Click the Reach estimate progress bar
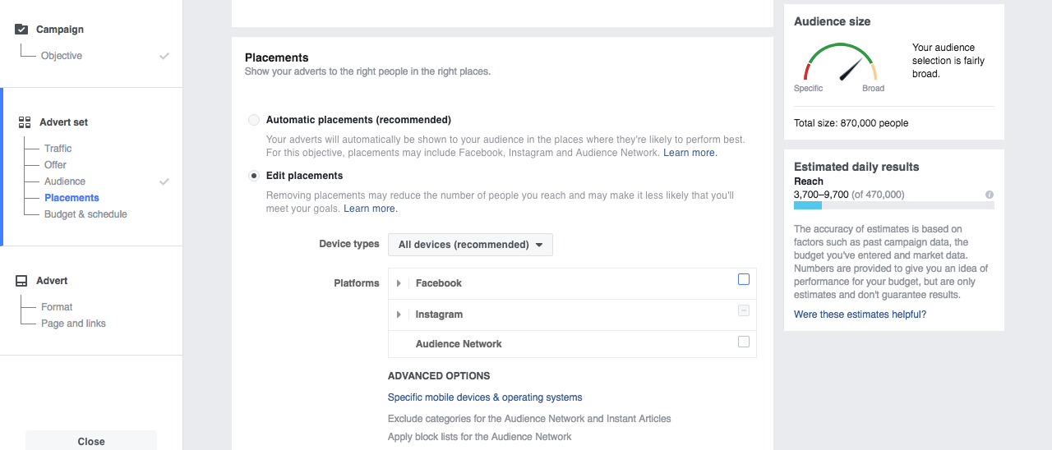The width and height of the screenshot is (1052, 450). [894, 205]
